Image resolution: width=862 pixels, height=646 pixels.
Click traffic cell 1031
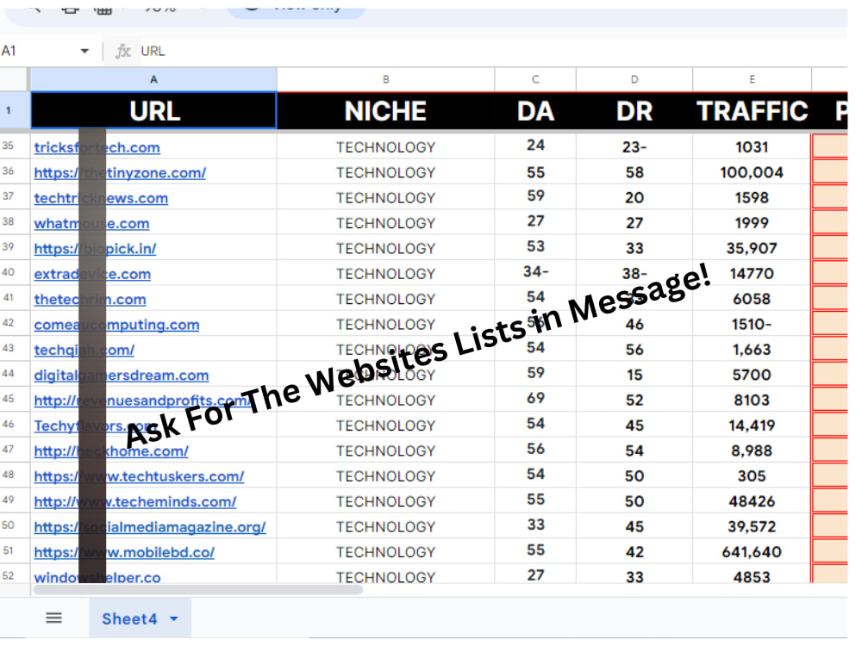point(752,147)
